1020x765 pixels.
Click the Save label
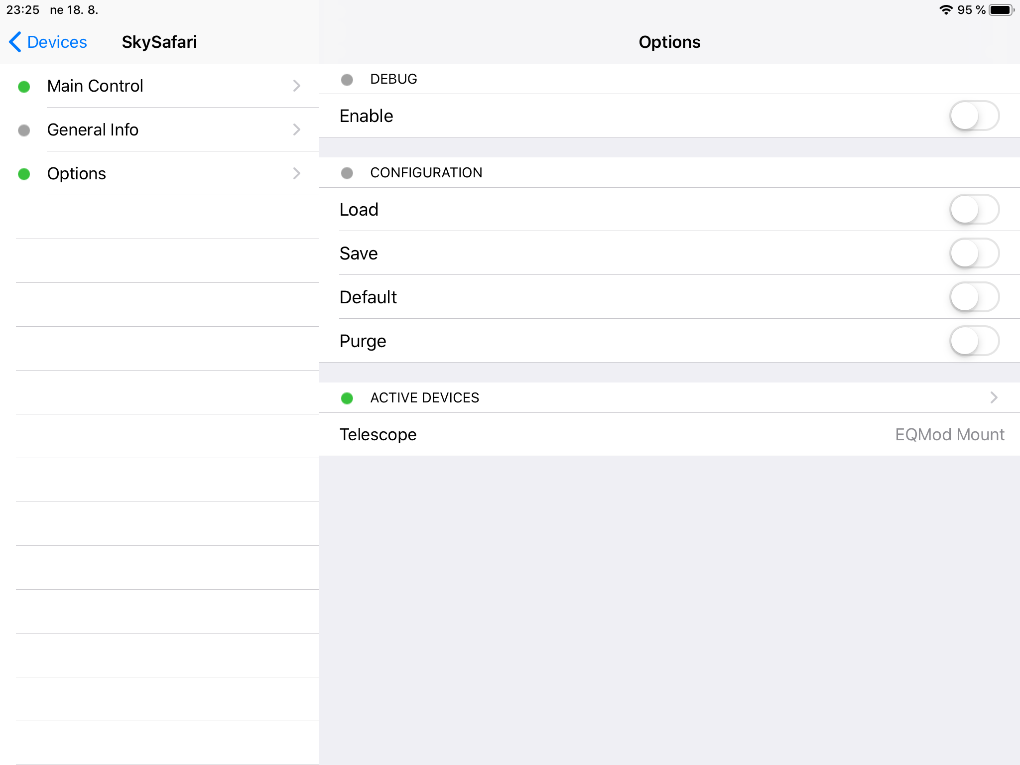click(359, 253)
